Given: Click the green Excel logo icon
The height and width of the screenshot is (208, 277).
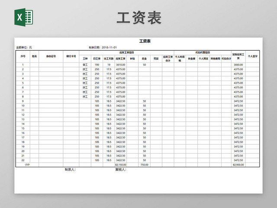Looking at the screenshot, I should (24, 17).
